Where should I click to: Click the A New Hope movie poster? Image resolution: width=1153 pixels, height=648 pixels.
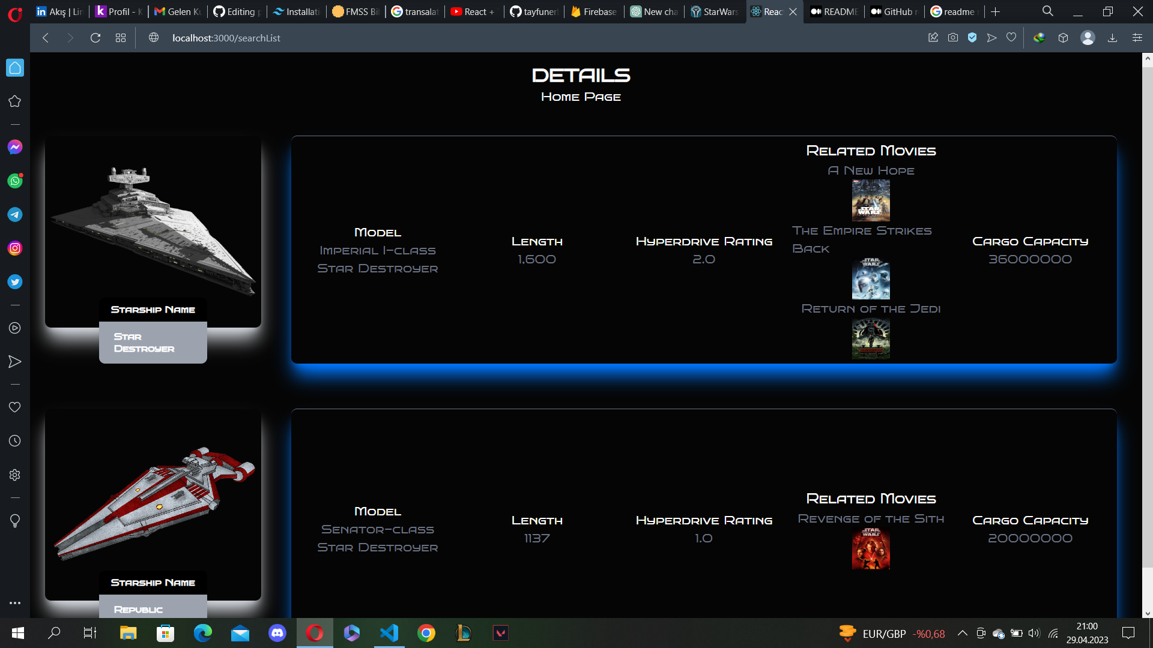[871, 200]
